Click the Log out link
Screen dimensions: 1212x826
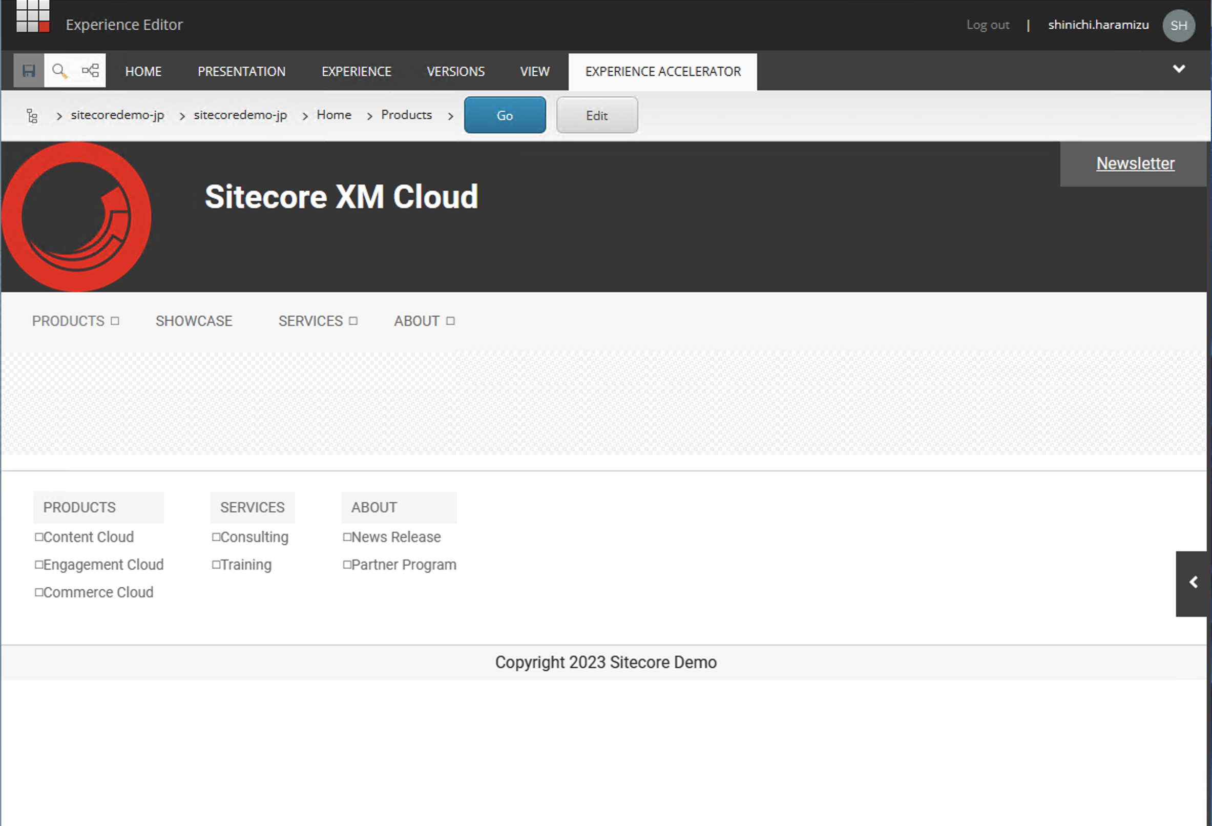988,25
